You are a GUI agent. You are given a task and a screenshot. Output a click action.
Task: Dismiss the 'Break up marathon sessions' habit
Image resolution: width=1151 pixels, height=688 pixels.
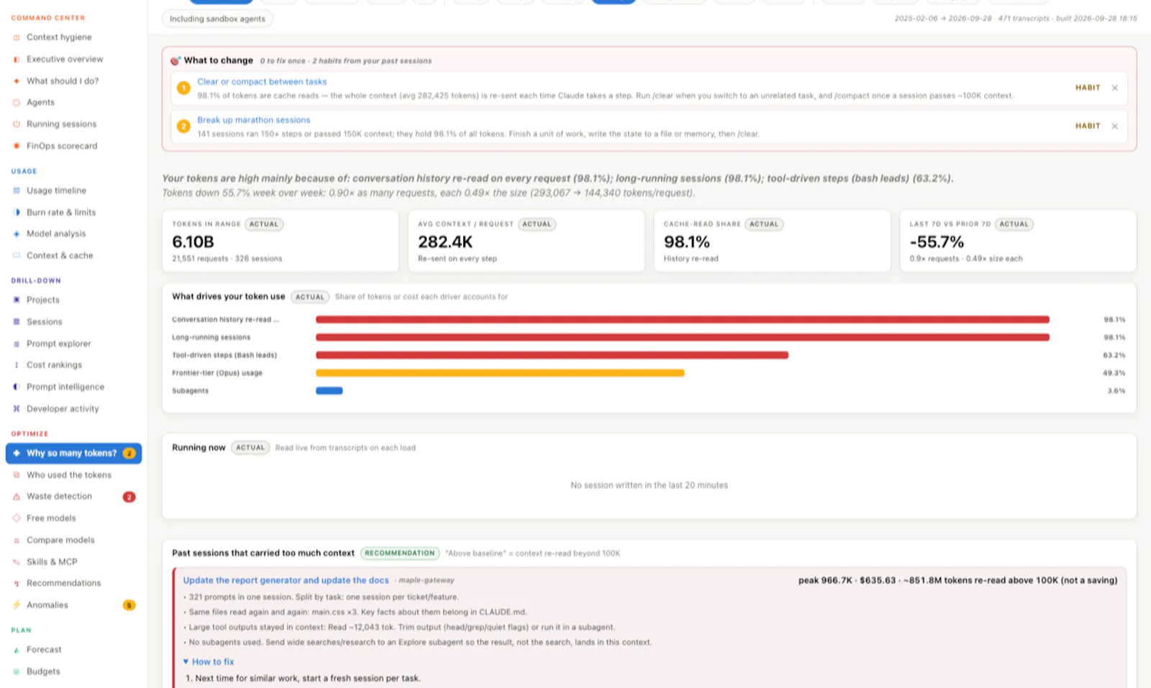tap(1114, 126)
